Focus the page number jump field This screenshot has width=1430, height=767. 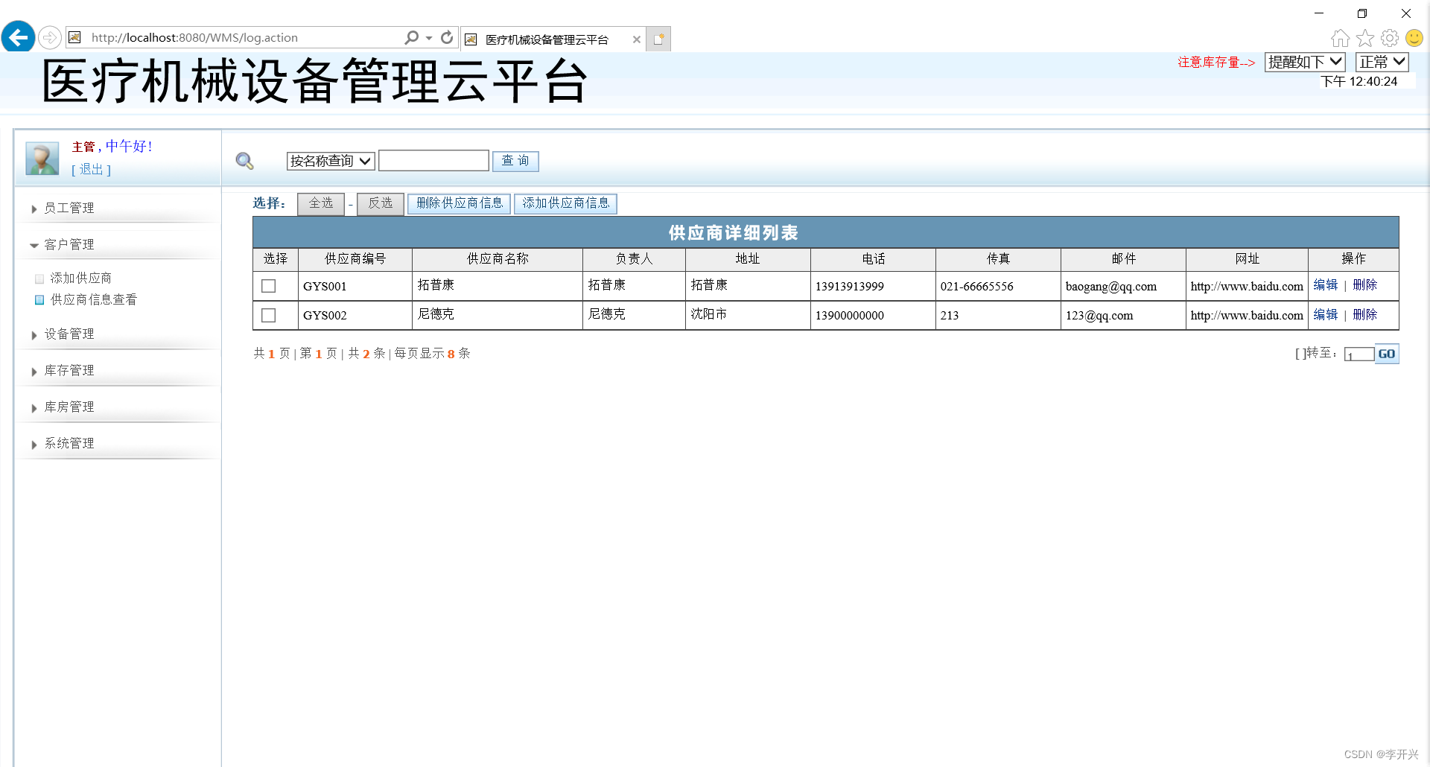click(x=1359, y=354)
